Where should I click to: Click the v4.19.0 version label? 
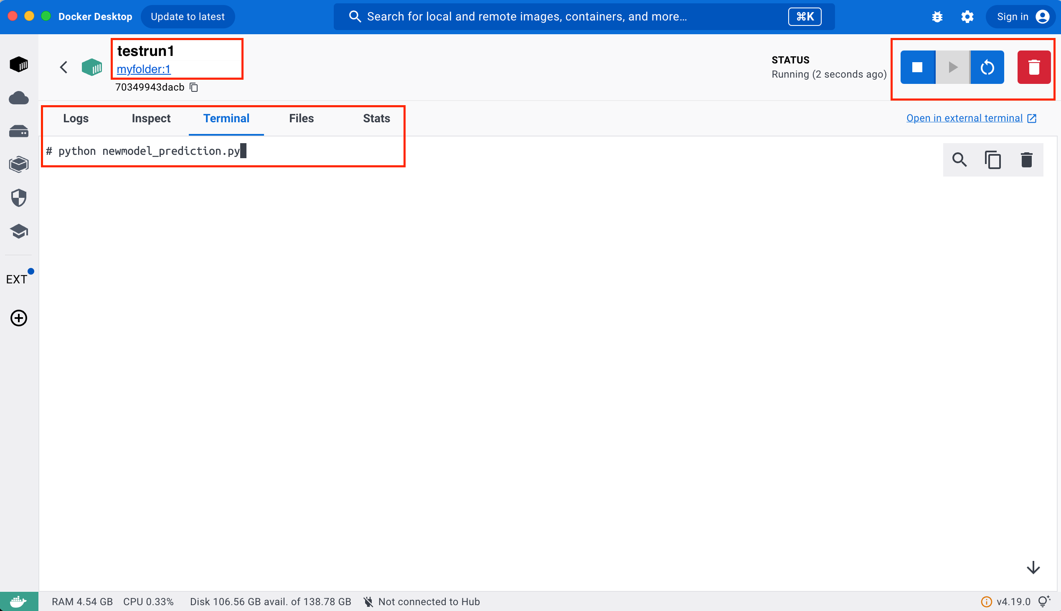pos(1013,602)
